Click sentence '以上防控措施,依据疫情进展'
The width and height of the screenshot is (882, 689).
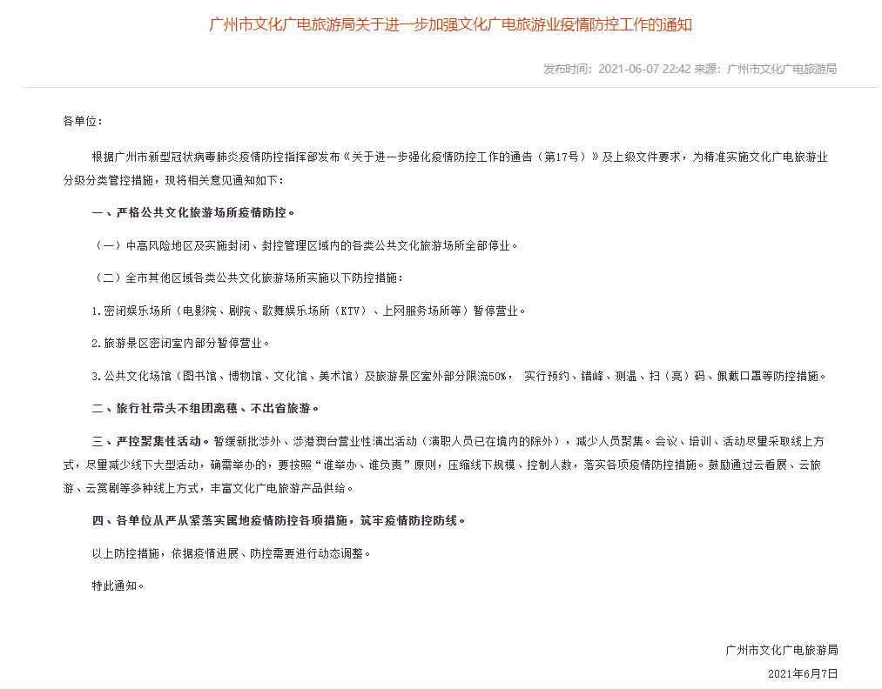(x=232, y=553)
